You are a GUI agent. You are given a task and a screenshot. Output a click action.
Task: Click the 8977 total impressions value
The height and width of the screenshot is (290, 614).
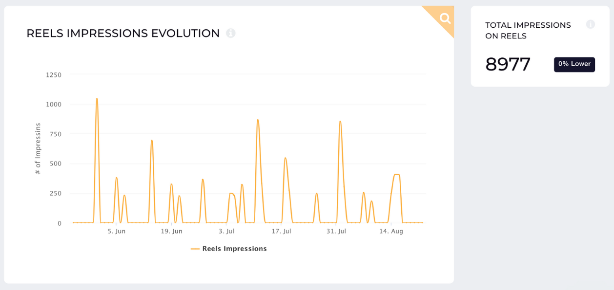pos(508,64)
